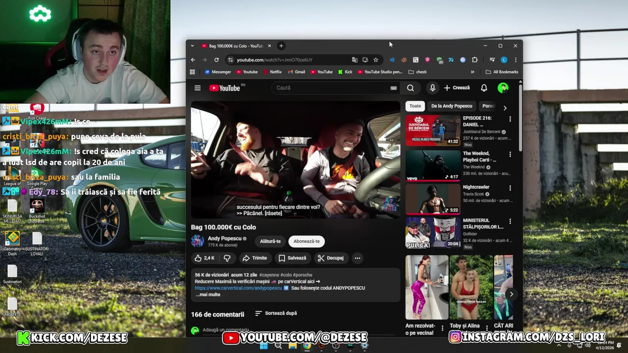Open the ABSENTE text file on desktop
Viewport: 628px width, 353px height.
tap(12, 306)
